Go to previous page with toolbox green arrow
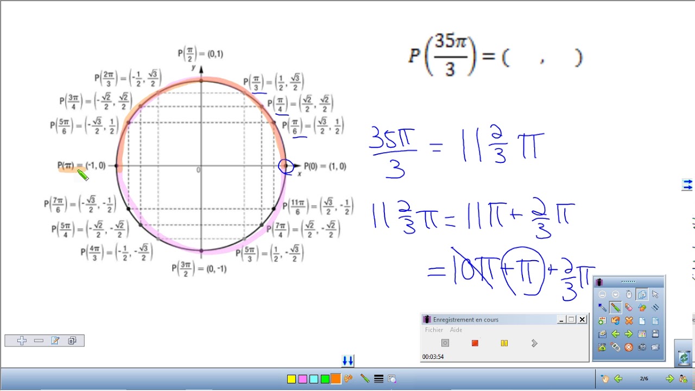695x391 pixels. click(615, 334)
